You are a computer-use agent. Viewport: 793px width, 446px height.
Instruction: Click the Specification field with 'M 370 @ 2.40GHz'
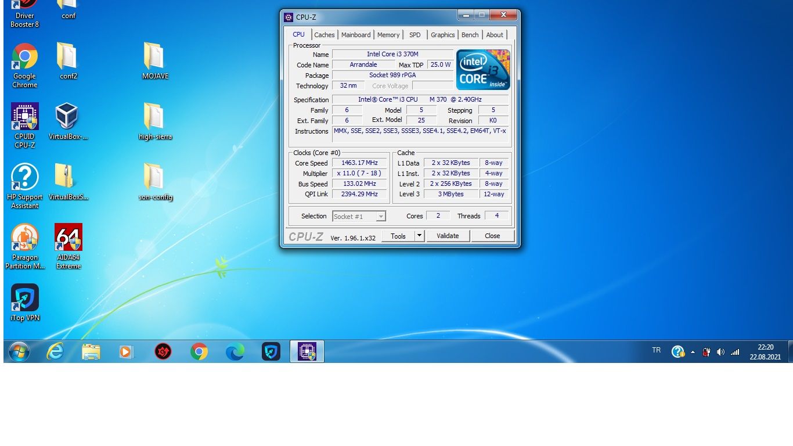(x=420, y=99)
